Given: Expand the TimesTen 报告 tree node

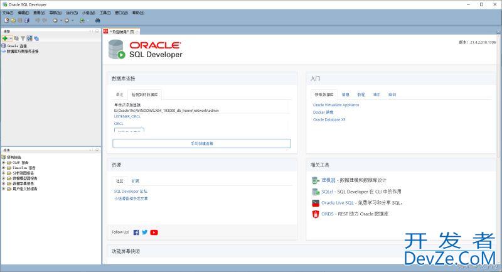Looking at the screenshot, I should tap(4, 168).
